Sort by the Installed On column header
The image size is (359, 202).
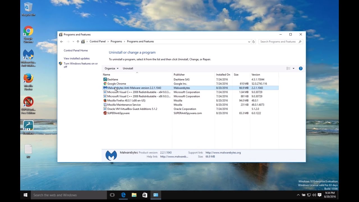pyautogui.click(x=224, y=75)
